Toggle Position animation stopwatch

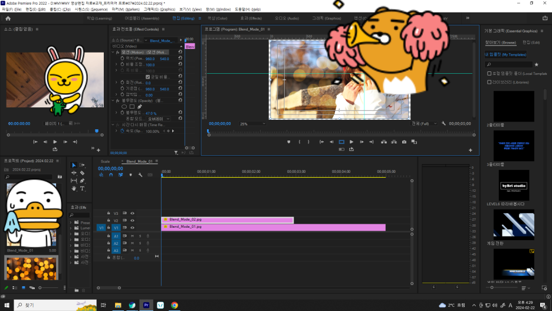point(122,58)
